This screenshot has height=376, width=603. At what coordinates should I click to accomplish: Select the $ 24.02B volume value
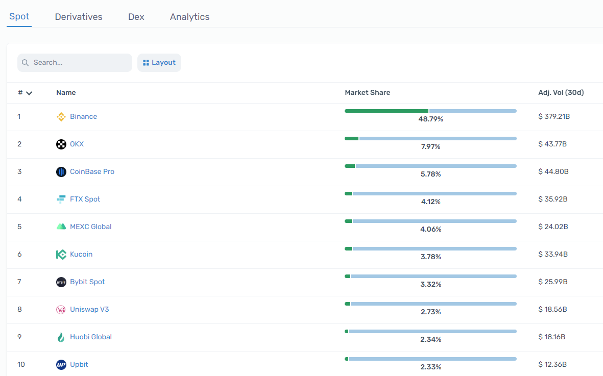point(553,227)
